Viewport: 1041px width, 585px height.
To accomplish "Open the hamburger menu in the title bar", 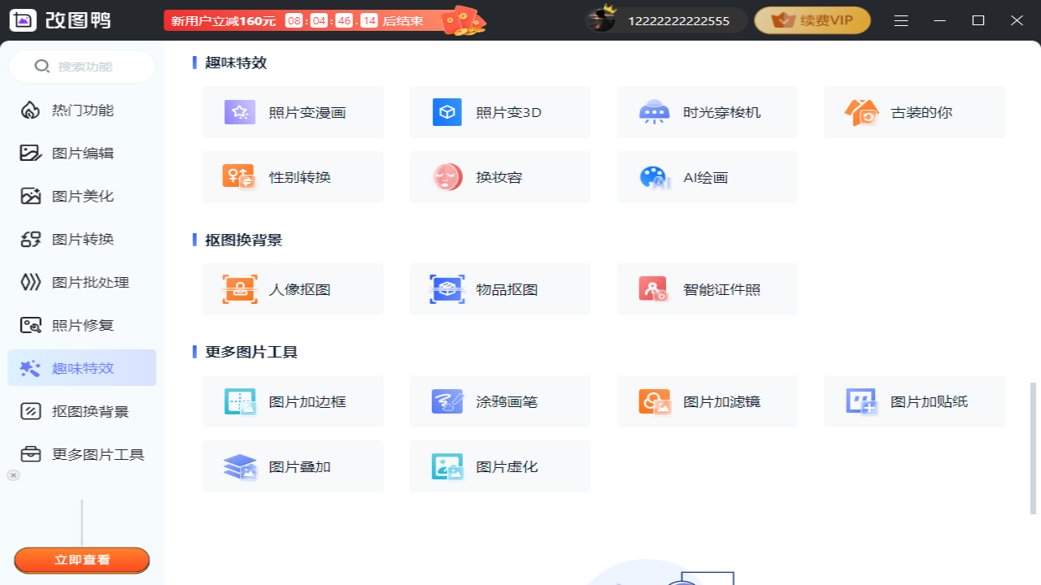I will click(x=901, y=20).
